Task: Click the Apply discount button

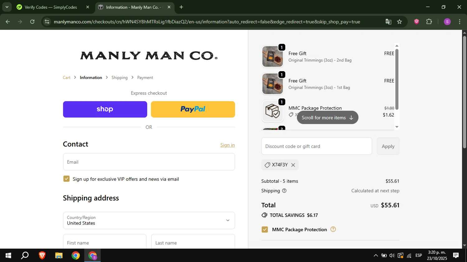Action: [388, 146]
